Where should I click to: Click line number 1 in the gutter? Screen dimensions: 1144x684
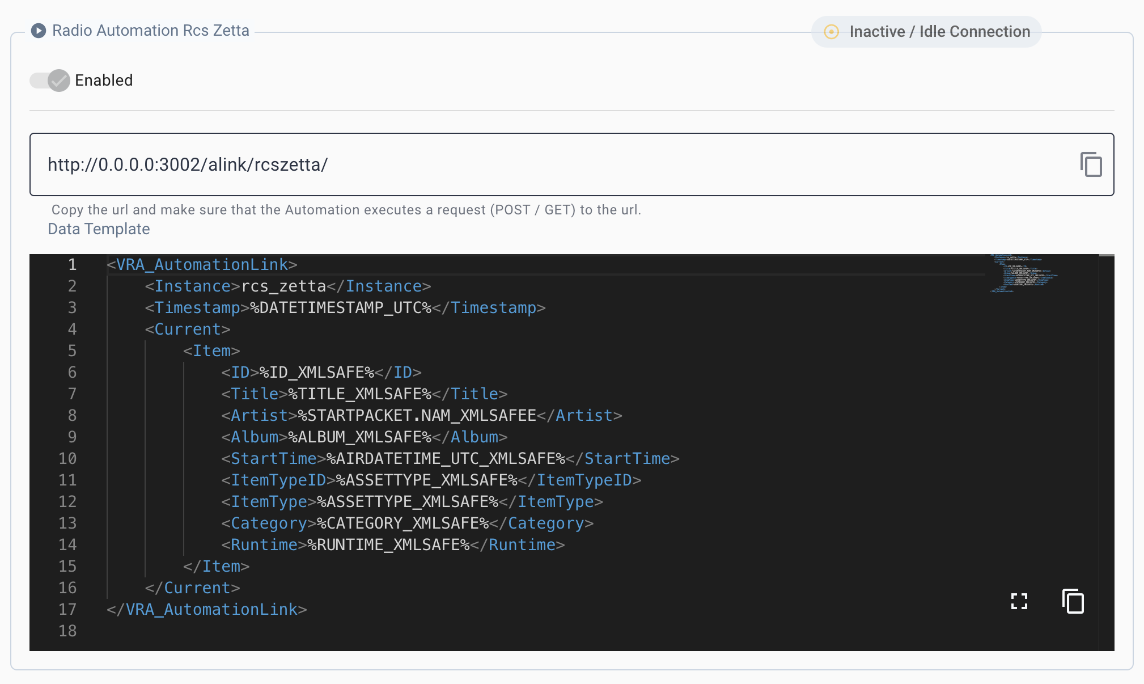click(72, 264)
